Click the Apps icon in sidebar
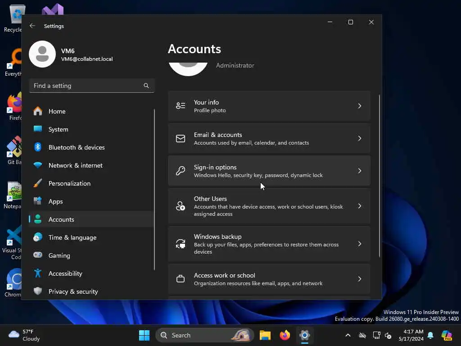Image resolution: width=461 pixels, height=346 pixels. 38,201
